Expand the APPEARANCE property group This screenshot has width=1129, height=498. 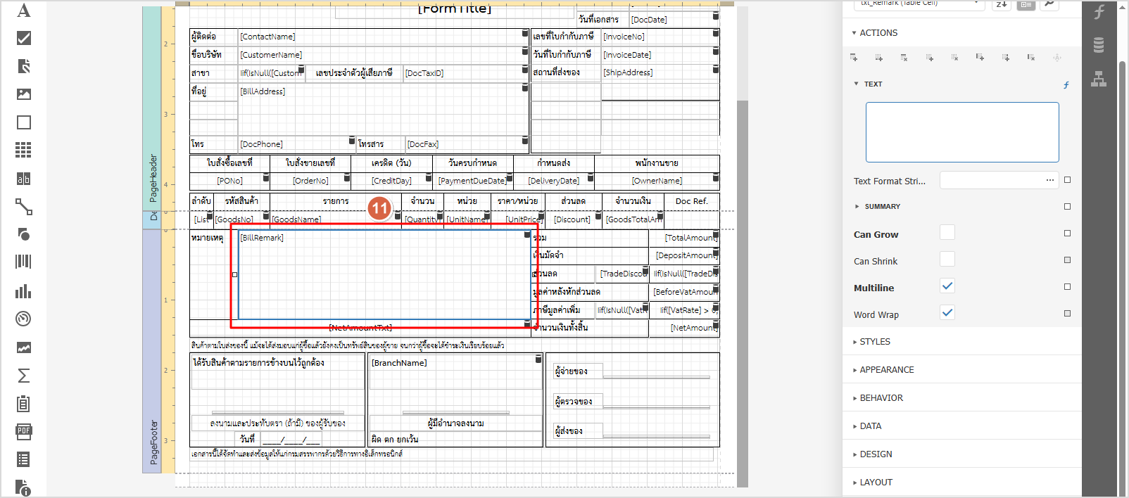pos(886,370)
